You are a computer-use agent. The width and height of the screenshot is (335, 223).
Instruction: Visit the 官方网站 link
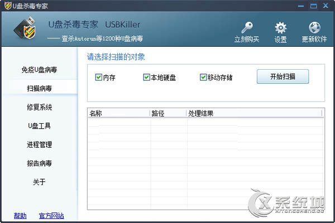click(51, 216)
